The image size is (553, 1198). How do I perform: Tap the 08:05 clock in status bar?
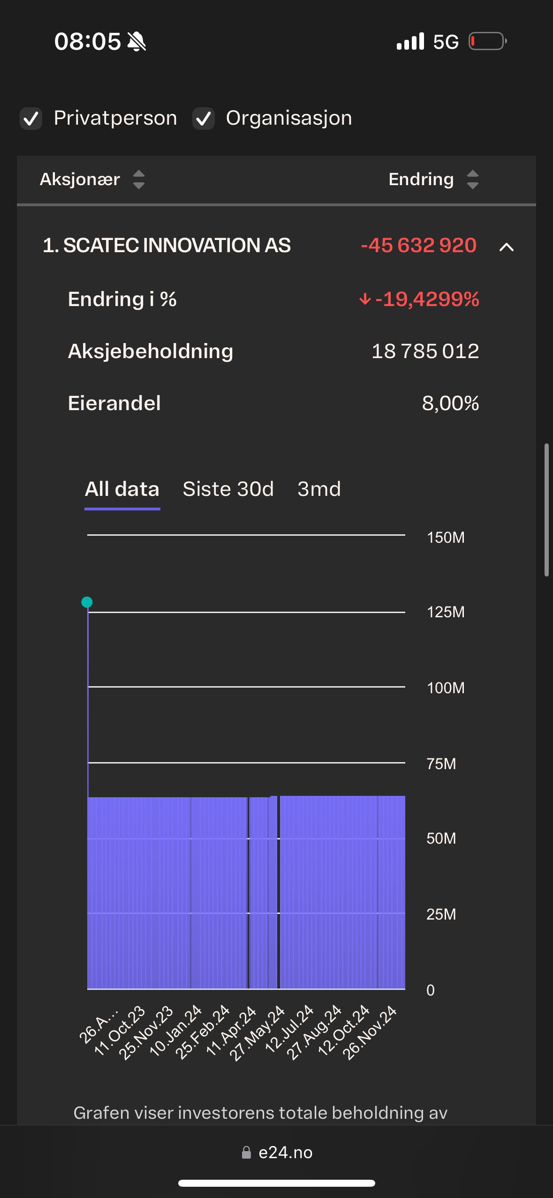pos(88,41)
